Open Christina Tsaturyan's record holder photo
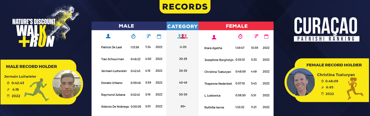This screenshot has width=370, height=116. click(300, 82)
